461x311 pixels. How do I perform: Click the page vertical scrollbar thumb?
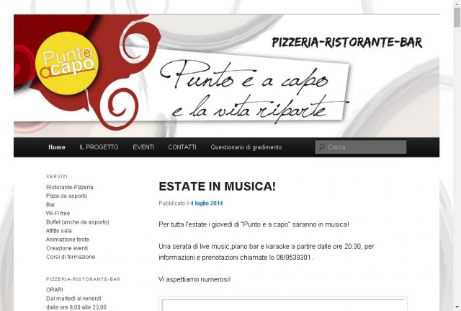tap(457, 17)
